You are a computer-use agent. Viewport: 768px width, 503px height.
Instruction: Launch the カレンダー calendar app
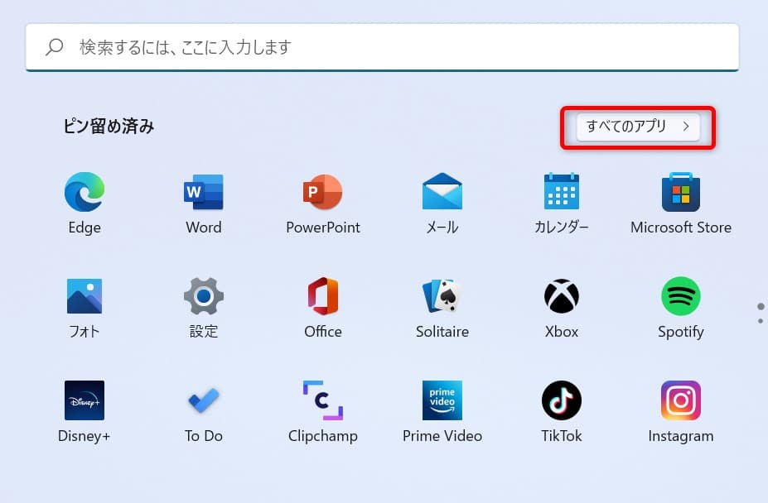(562, 193)
